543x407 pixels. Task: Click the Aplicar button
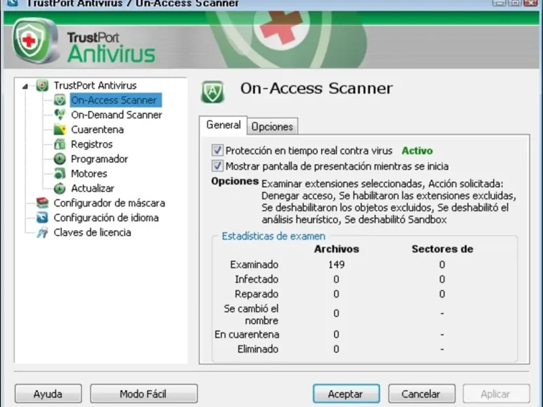[x=496, y=394]
